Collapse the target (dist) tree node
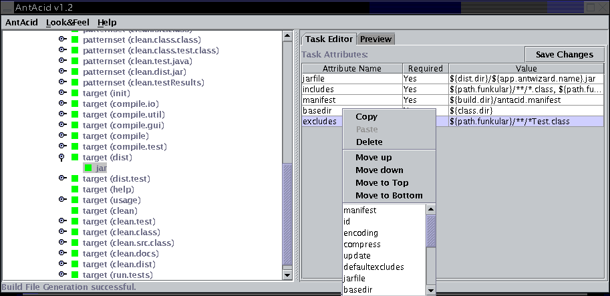The height and width of the screenshot is (296, 610). [x=62, y=158]
